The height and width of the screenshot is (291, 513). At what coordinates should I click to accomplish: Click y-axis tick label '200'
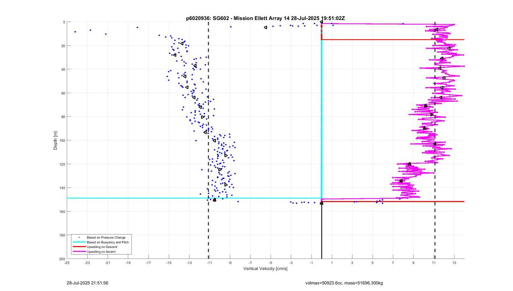point(62,259)
